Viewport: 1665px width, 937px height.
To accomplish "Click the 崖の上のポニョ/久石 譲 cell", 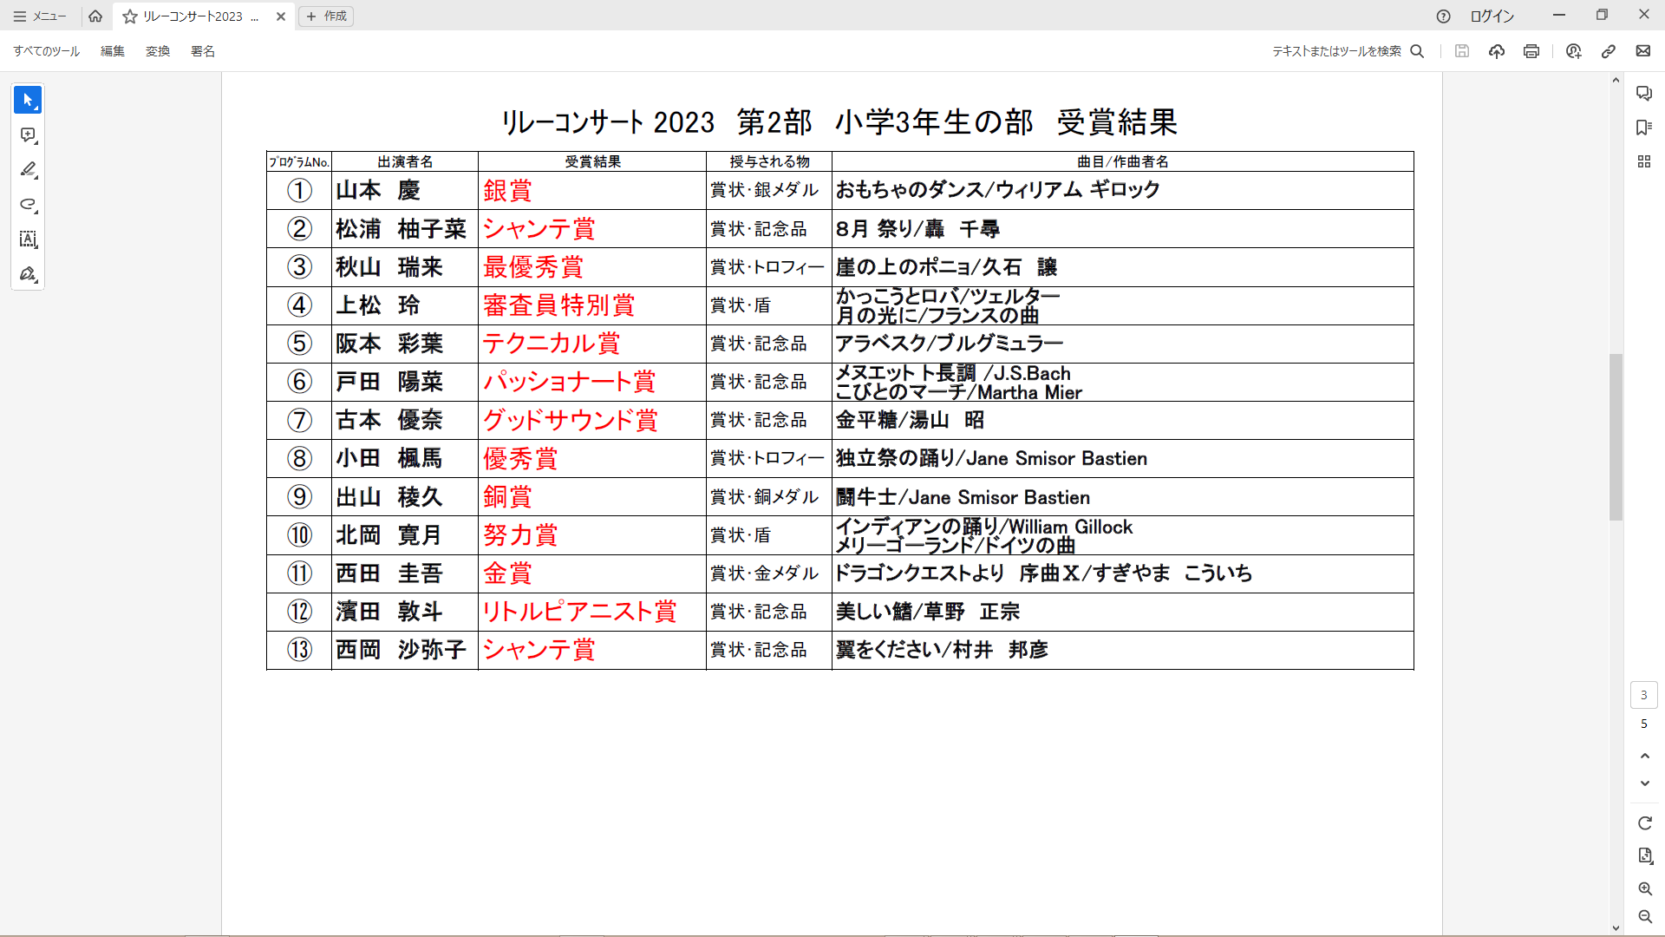I will coord(1123,267).
